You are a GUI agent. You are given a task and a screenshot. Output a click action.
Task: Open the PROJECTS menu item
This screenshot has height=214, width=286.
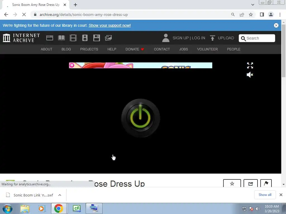tap(89, 49)
